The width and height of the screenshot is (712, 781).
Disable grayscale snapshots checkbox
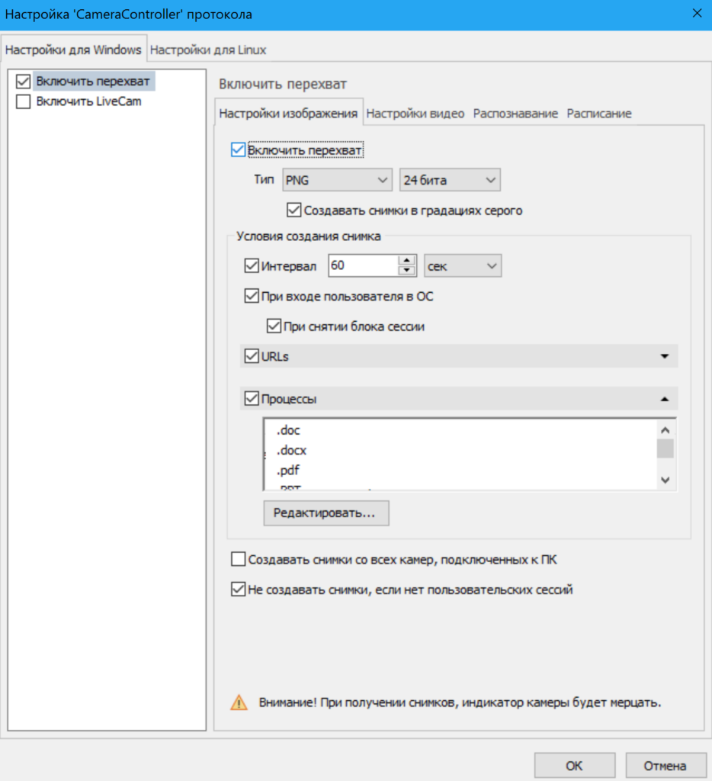[x=293, y=210]
